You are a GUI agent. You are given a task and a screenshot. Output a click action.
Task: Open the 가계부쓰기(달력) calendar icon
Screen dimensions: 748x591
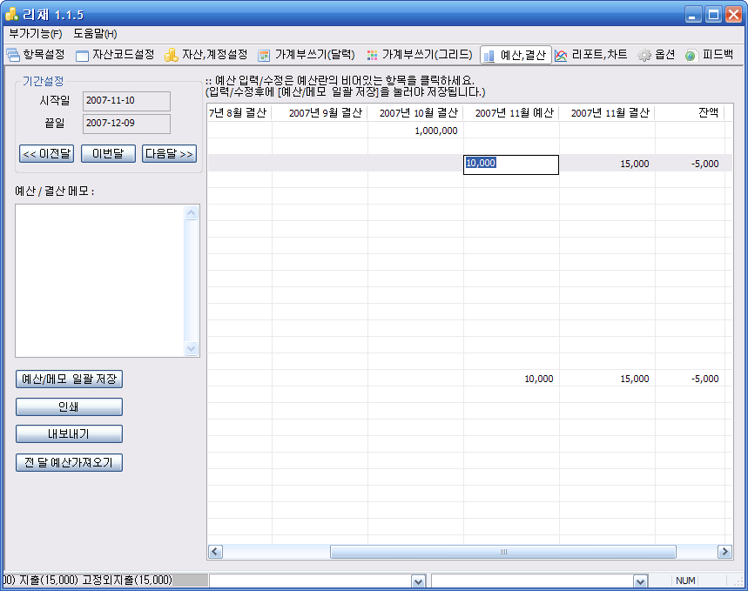click(265, 55)
